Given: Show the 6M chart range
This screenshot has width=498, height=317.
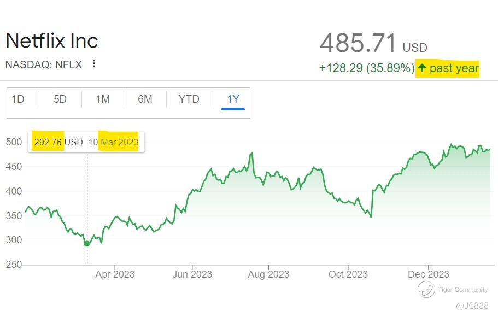Looking at the screenshot, I should point(145,99).
